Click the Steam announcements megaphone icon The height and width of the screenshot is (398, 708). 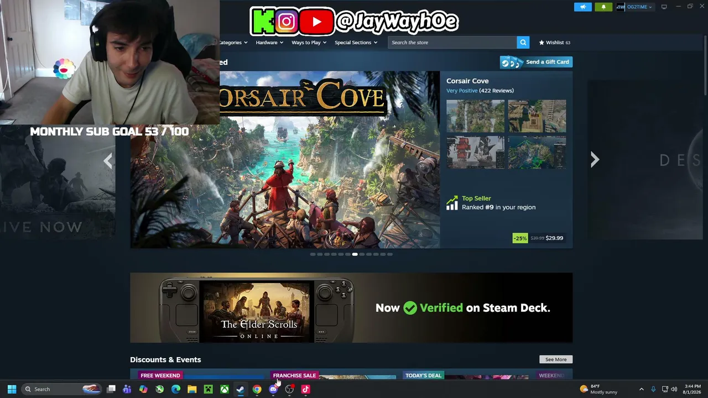click(x=582, y=7)
